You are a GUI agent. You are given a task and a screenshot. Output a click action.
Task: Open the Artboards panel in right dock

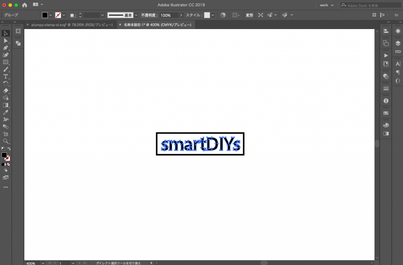tap(386, 43)
